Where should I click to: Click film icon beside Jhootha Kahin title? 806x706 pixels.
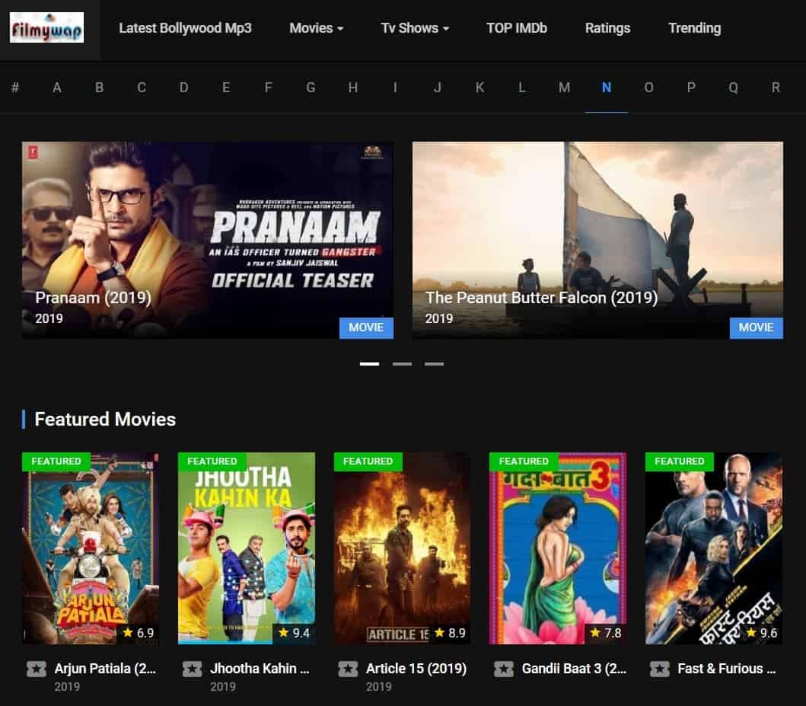pos(193,669)
